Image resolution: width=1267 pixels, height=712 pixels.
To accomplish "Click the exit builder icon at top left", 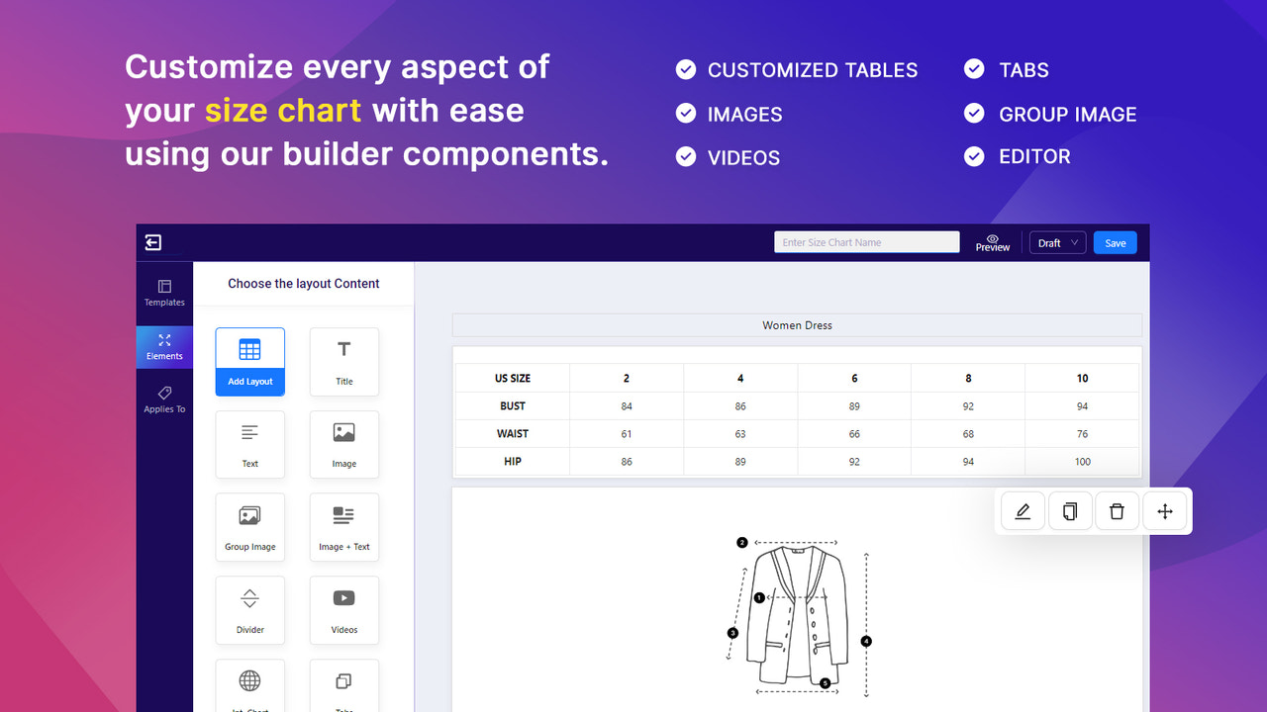I will tap(153, 241).
